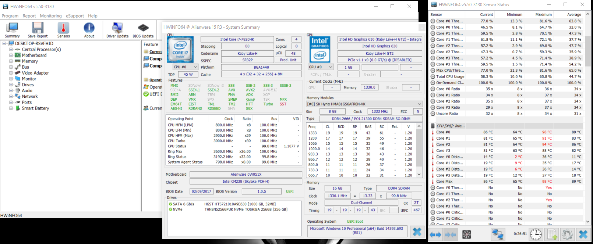The height and width of the screenshot is (244, 593).
Task: Click the remote network computers icon
Action: [x=498, y=234]
